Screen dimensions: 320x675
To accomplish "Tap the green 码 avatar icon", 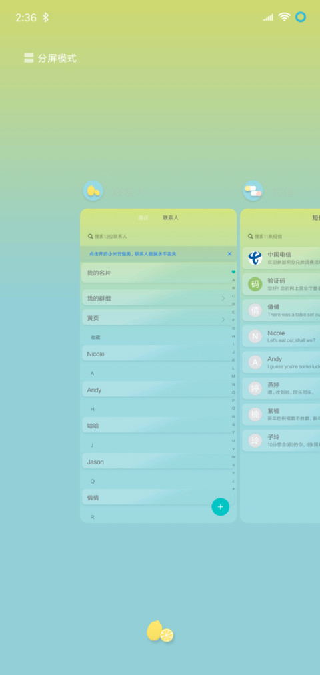I will coord(255,284).
